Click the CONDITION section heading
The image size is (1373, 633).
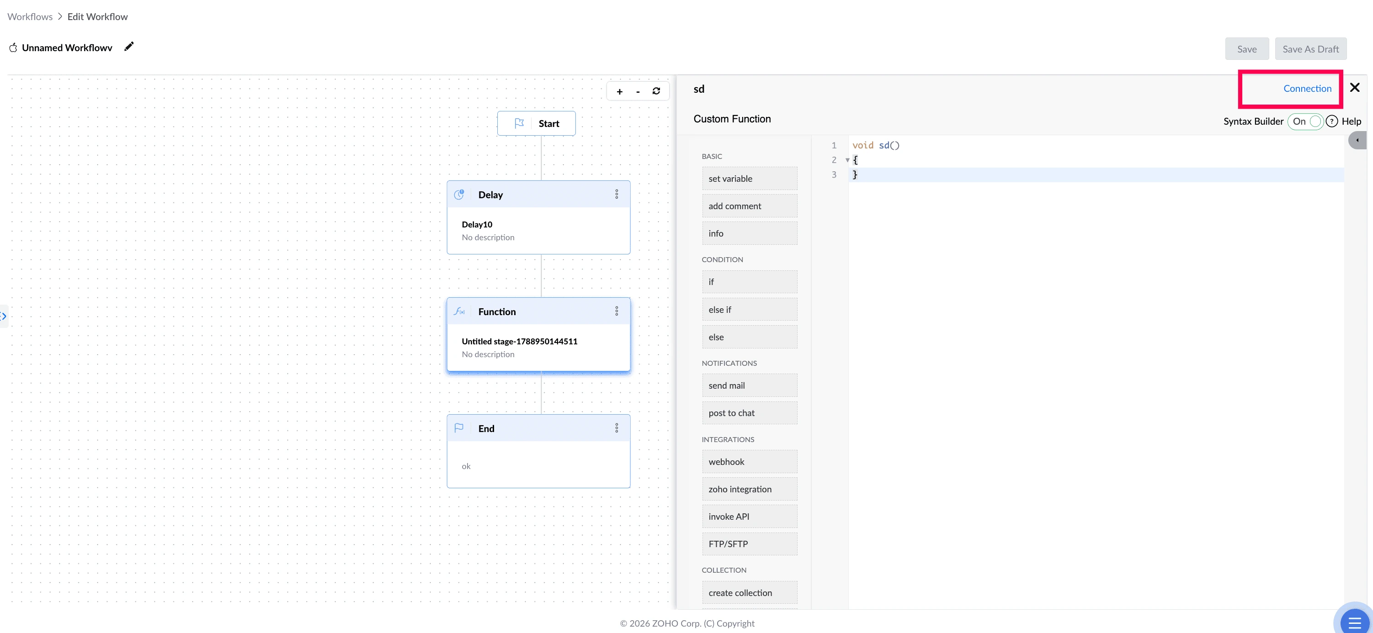(722, 259)
